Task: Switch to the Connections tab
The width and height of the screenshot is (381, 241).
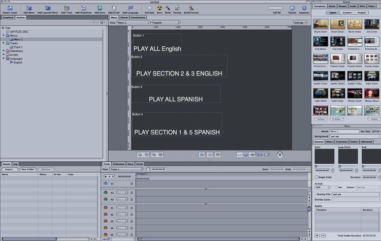Action: (x=138, y=17)
